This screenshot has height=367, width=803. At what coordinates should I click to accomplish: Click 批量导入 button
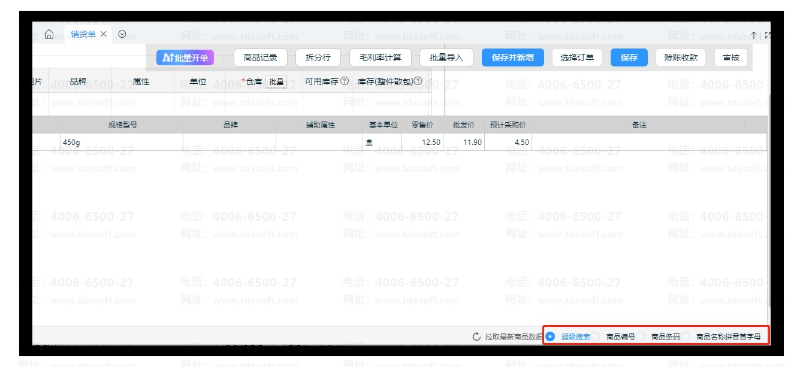(446, 57)
